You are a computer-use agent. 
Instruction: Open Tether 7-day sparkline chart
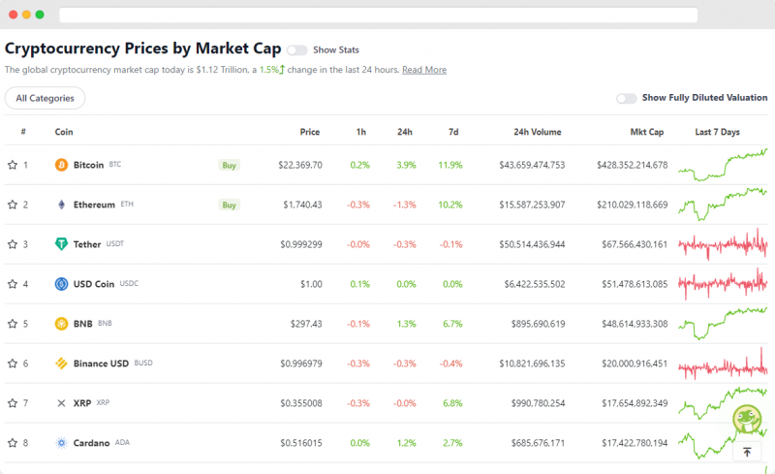(723, 244)
